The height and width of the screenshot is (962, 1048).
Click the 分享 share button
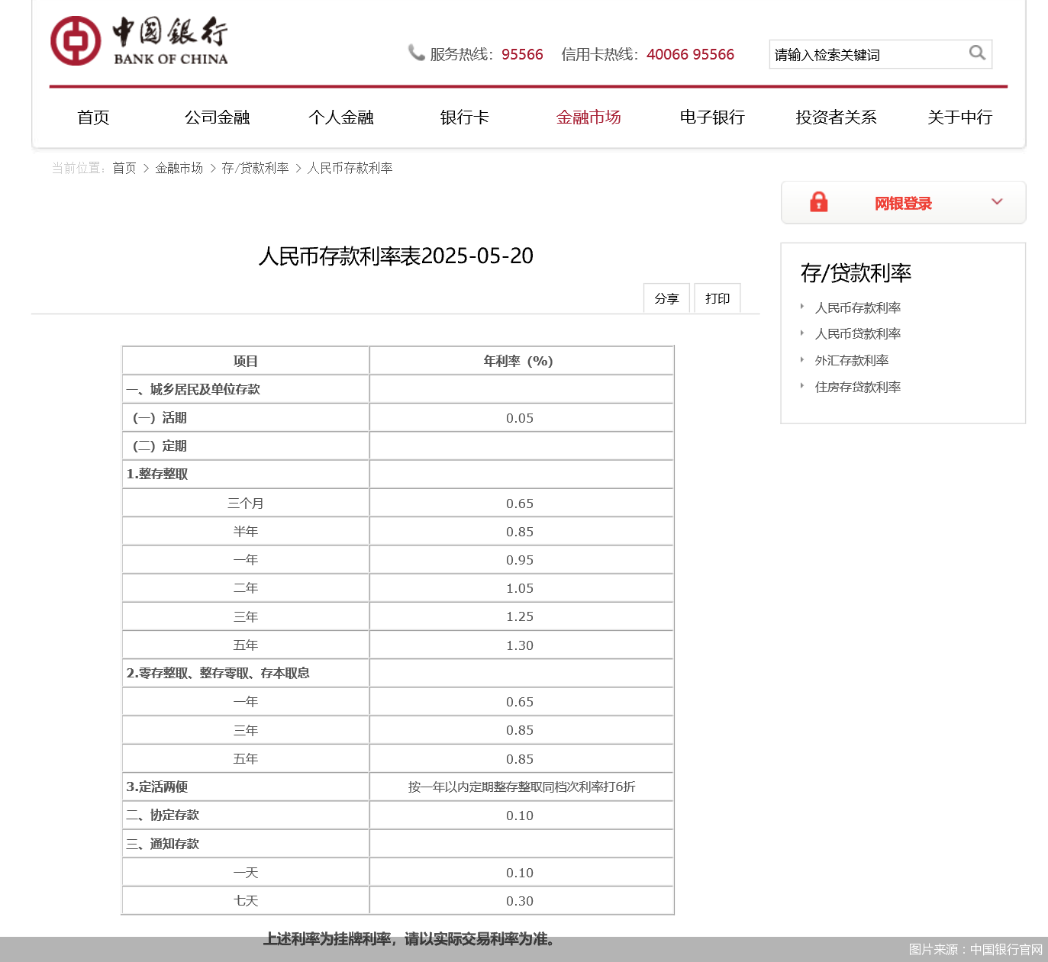pos(666,298)
